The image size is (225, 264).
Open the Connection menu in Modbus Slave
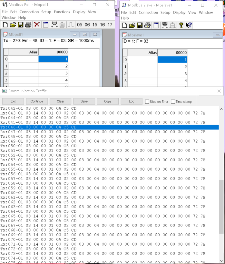click(148, 13)
